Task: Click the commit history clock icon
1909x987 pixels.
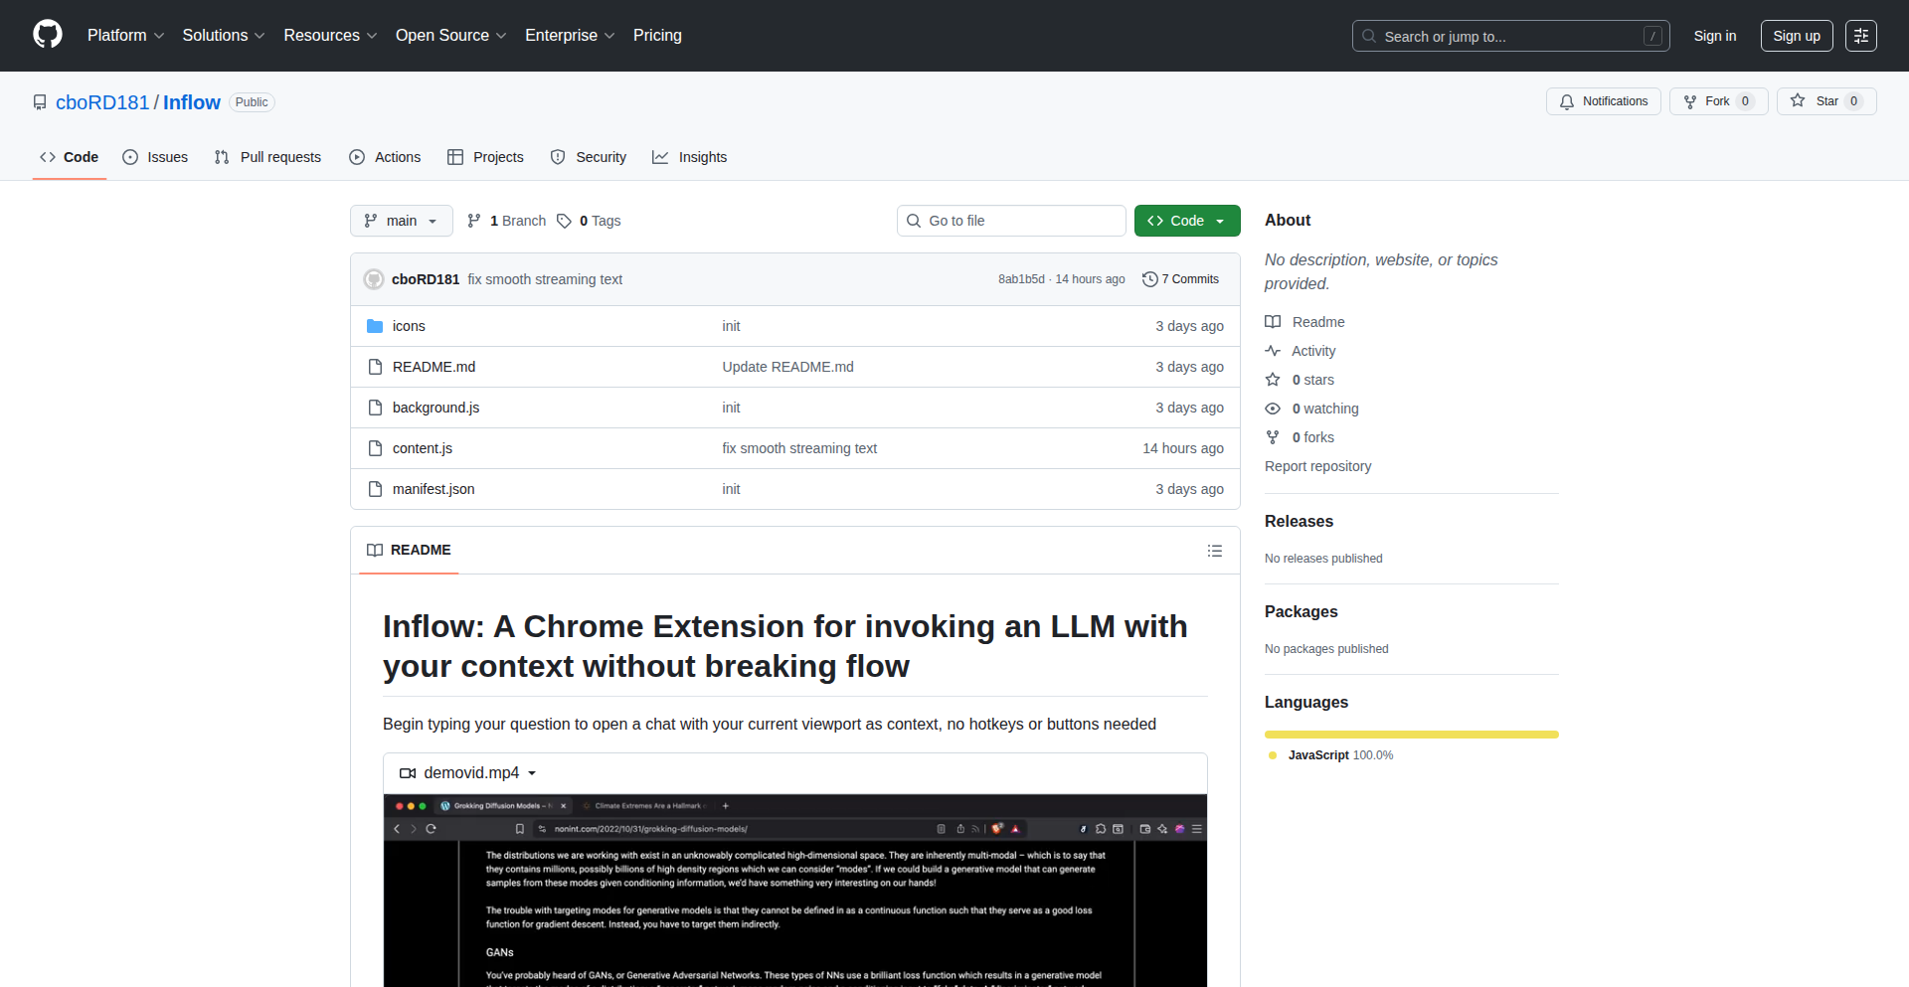Action: click(1150, 279)
